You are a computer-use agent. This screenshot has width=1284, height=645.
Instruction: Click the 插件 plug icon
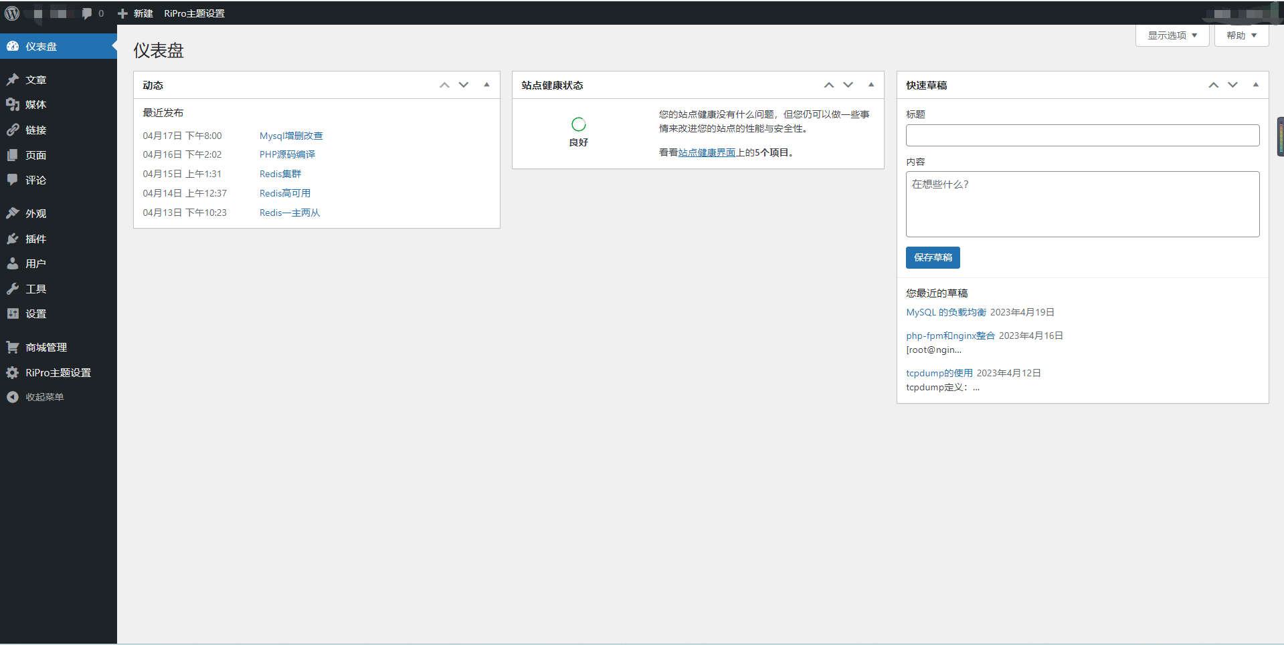tap(13, 239)
